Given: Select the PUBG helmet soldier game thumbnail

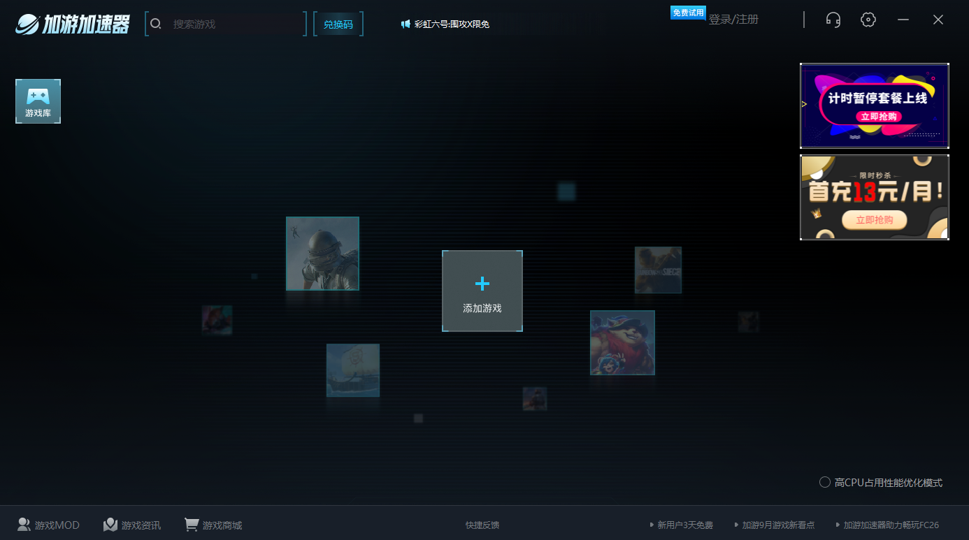Looking at the screenshot, I should (x=322, y=254).
